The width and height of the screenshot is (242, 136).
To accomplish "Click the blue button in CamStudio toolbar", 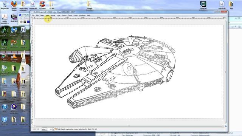I will point(28,22).
